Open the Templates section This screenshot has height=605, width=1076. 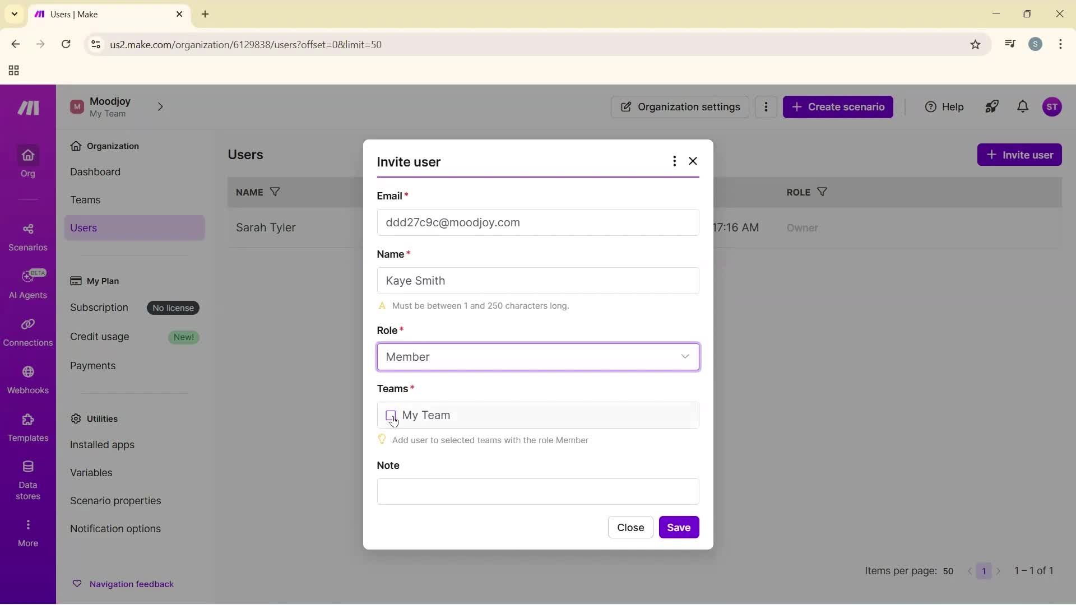coord(27,427)
